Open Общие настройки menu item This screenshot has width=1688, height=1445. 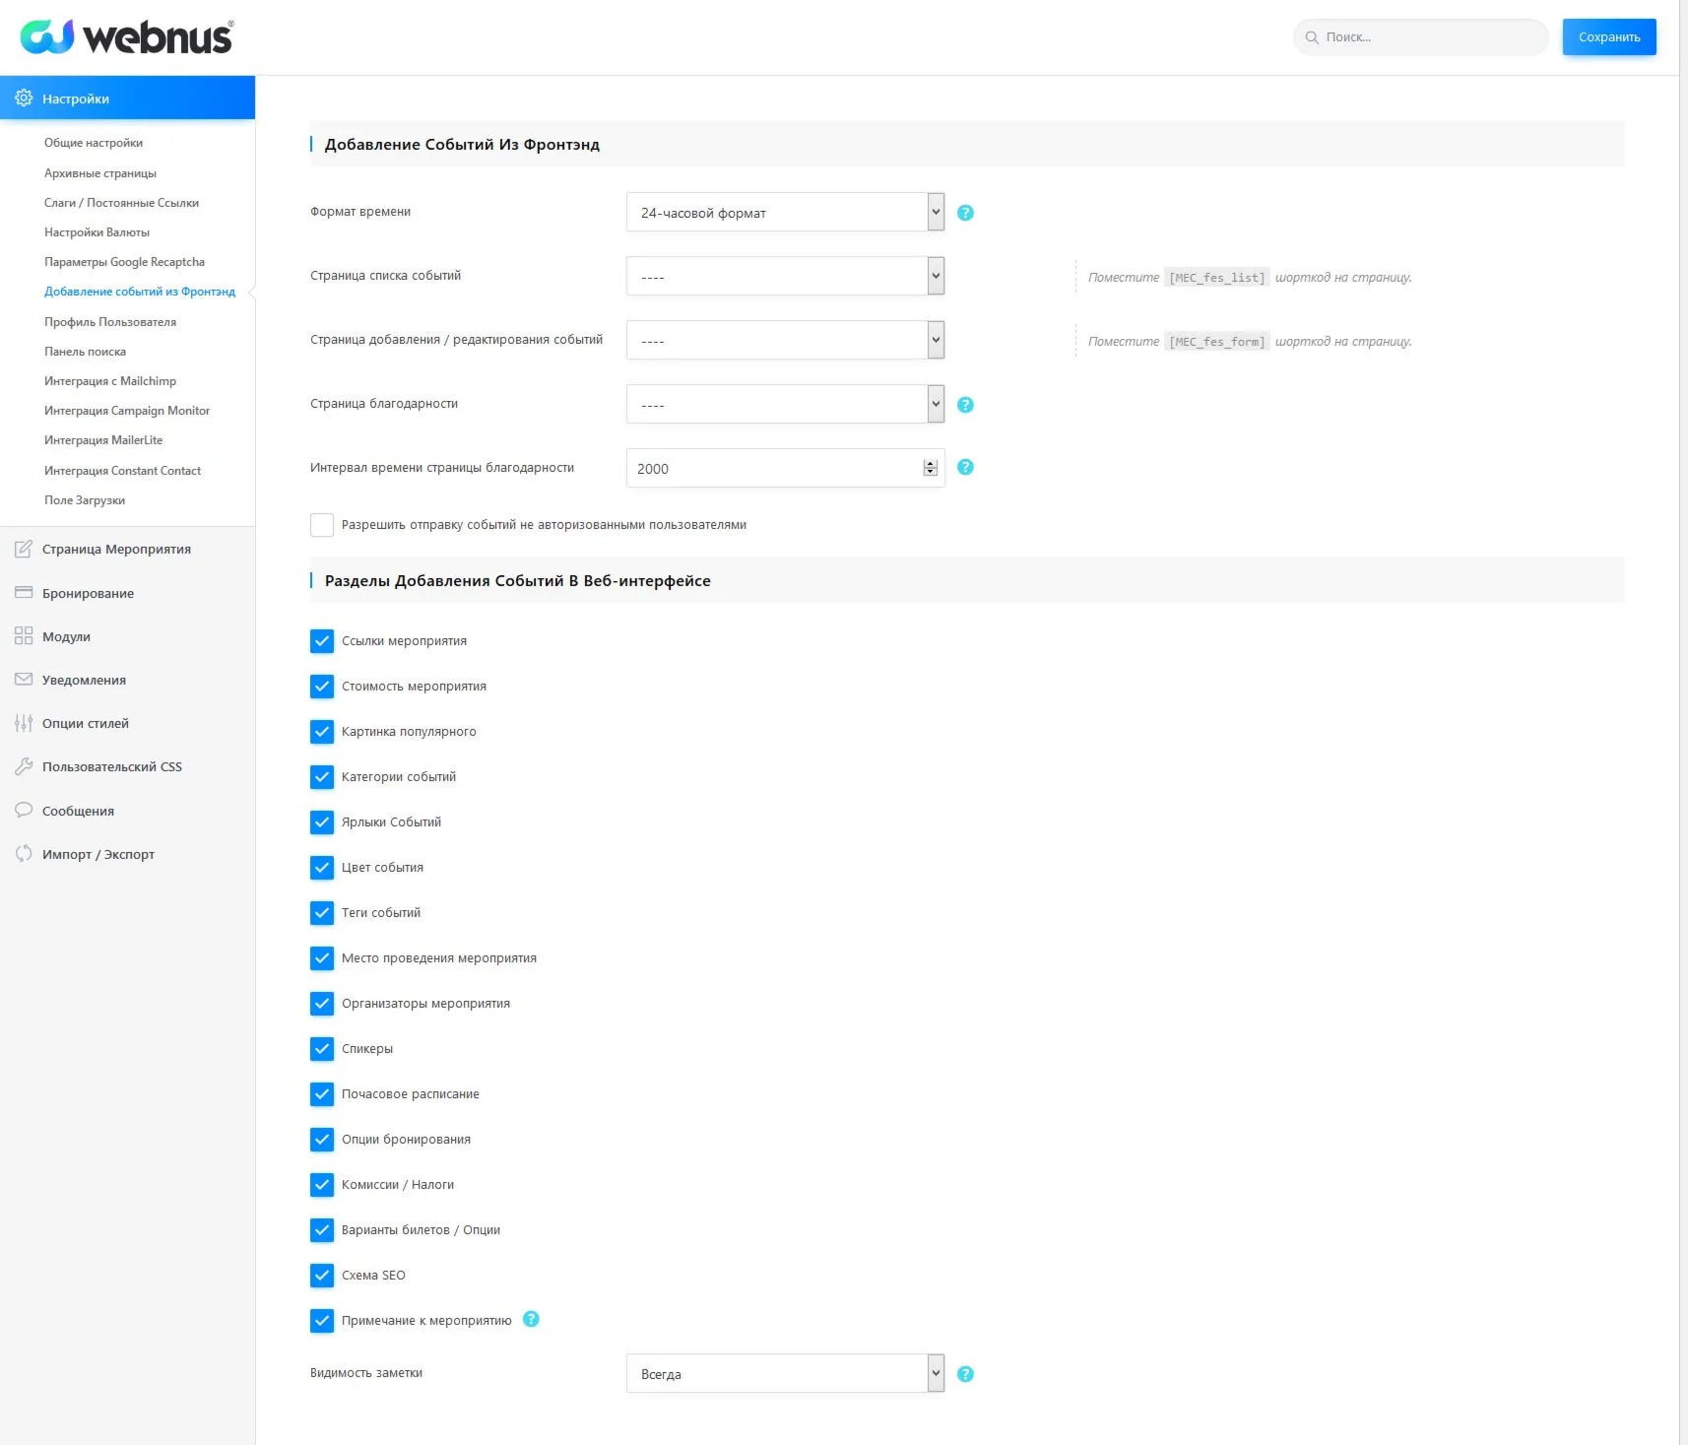click(x=94, y=143)
